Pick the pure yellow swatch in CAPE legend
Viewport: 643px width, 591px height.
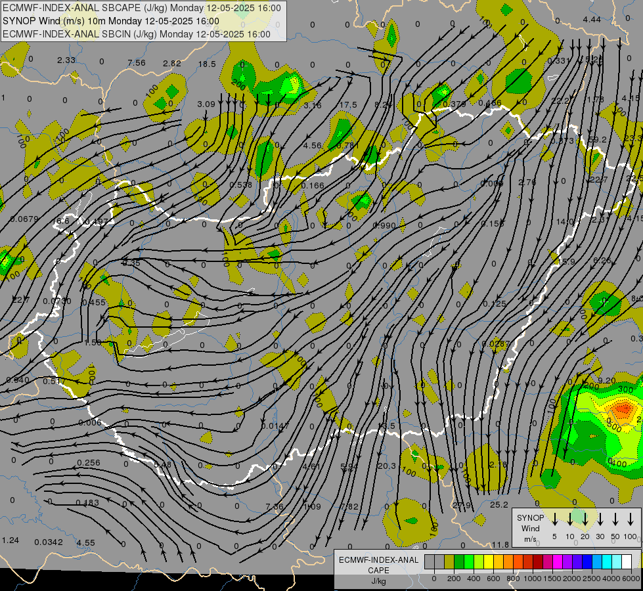[x=489, y=562]
